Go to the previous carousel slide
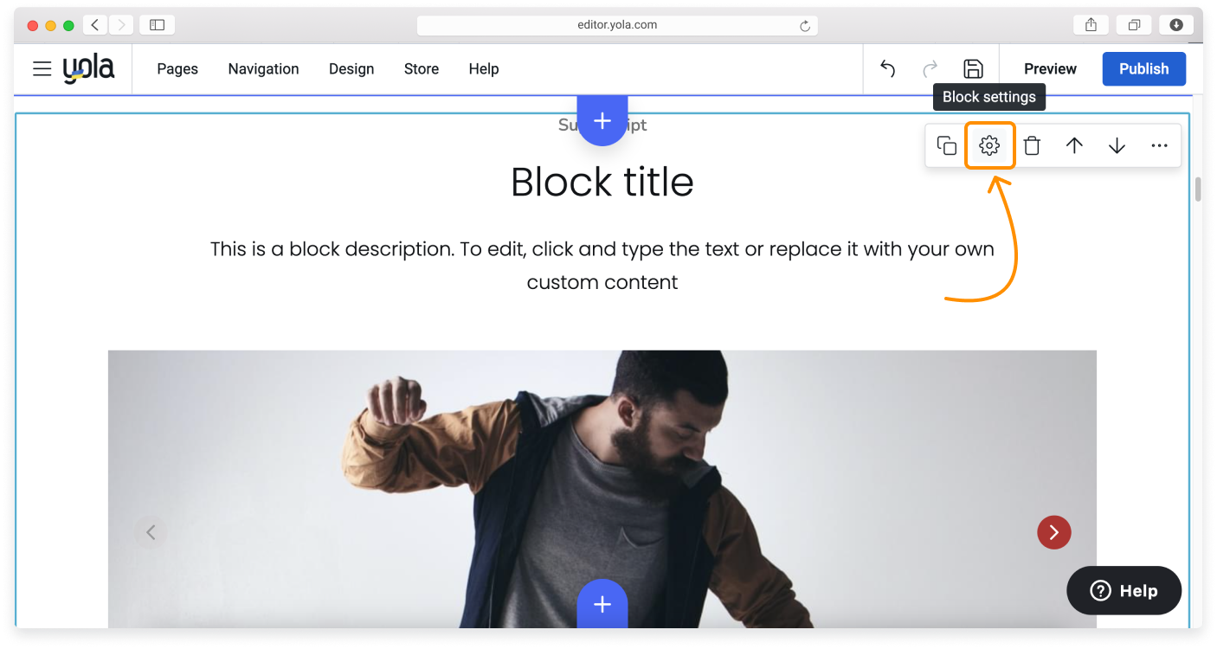This screenshot has width=1217, height=649. 151,532
